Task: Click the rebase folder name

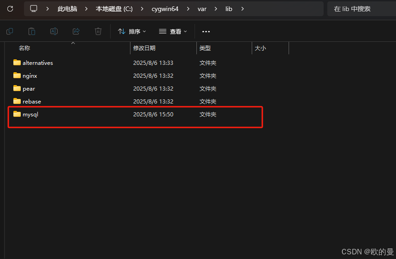Action: 32,102
